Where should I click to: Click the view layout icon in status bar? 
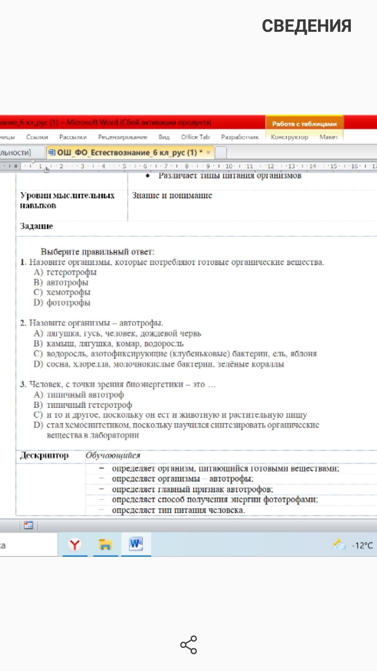click(28, 525)
